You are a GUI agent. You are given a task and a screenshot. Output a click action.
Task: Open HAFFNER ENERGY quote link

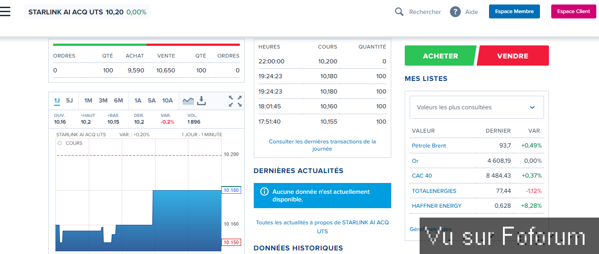click(x=437, y=206)
